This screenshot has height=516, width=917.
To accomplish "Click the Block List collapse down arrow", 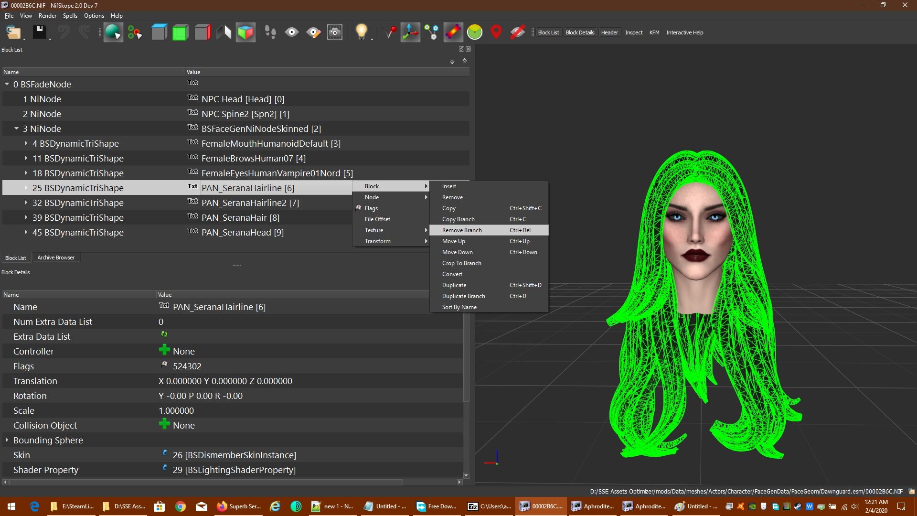I will [452, 62].
